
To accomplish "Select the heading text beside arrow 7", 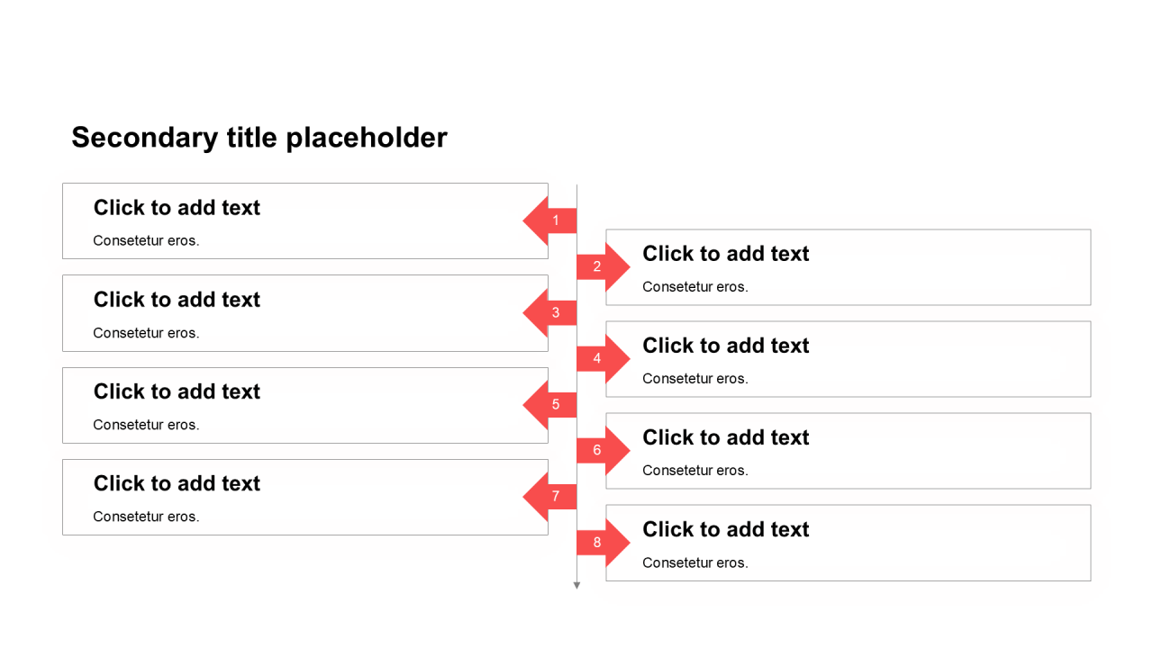I will click(x=177, y=483).
